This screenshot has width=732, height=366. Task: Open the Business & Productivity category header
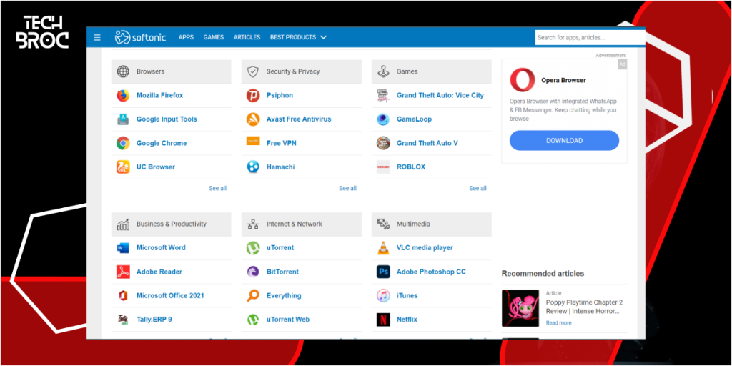pos(172,224)
